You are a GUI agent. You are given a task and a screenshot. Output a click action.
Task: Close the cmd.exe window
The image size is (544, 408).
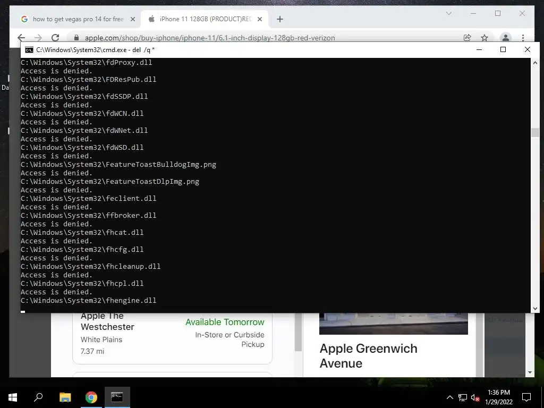click(x=528, y=49)
